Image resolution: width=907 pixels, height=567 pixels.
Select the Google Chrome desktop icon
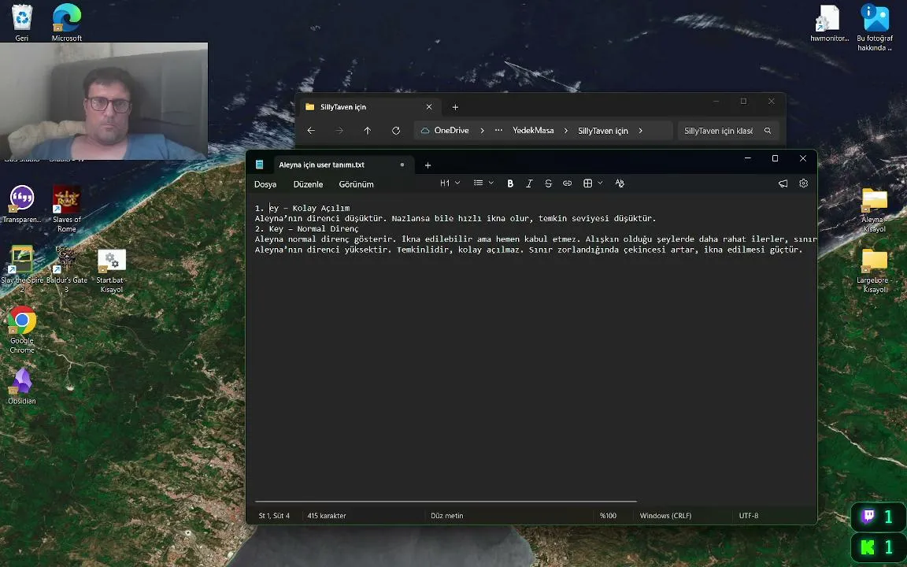[x=22, y=330]
